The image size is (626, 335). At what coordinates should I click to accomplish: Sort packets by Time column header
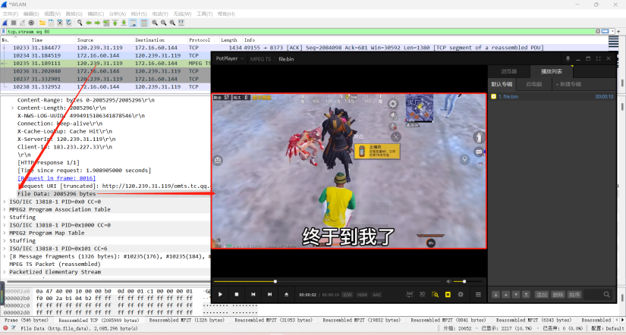[x=52, y=40]
